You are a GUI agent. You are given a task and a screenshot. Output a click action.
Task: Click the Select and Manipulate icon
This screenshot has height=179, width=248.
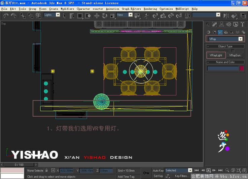(x=146, y=16)
